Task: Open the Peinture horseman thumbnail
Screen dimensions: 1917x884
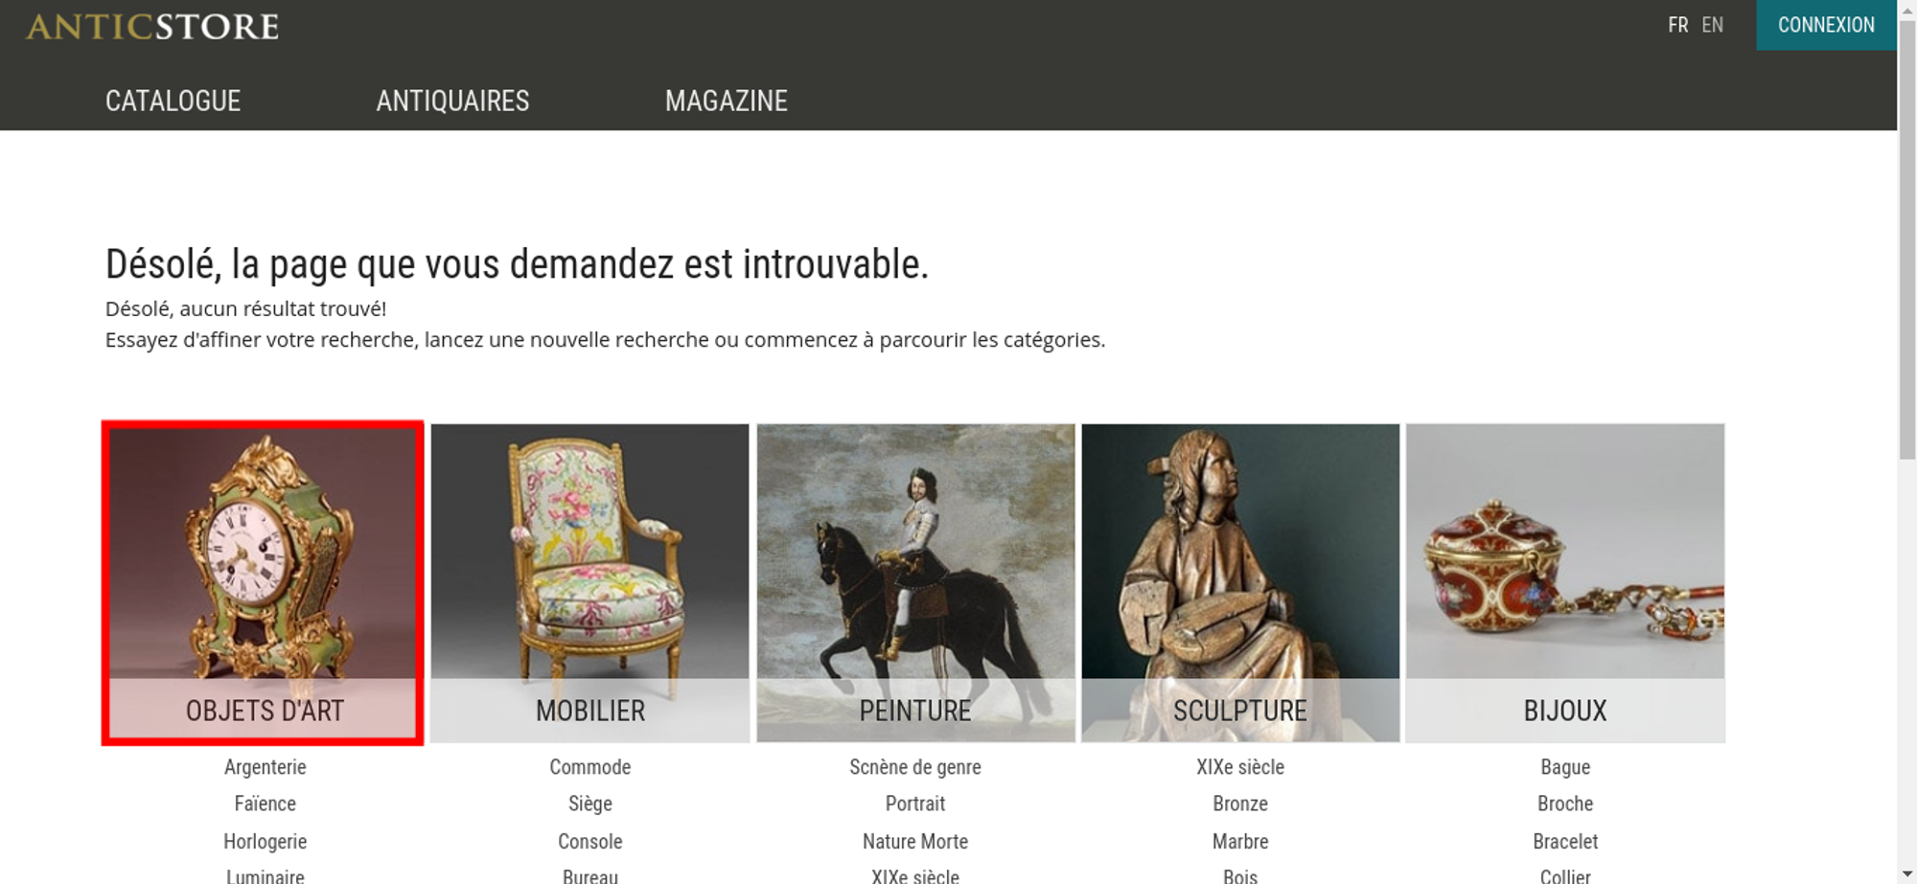Action: [x=915, y=582]
